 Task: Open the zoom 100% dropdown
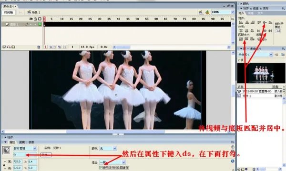point(233,12)
